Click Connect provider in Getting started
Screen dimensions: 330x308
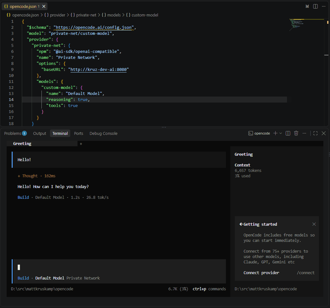(x=261, y=273)
